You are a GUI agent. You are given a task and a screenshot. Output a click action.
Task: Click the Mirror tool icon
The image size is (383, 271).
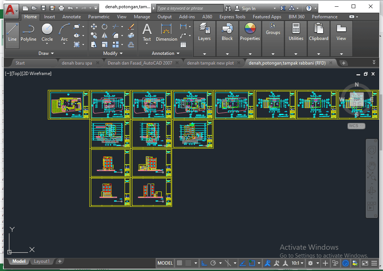105,35
